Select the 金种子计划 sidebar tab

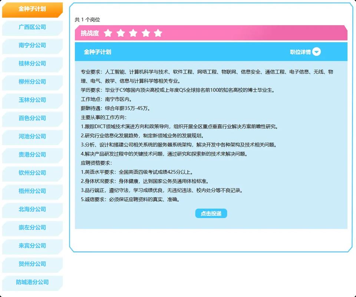point(33,10)
